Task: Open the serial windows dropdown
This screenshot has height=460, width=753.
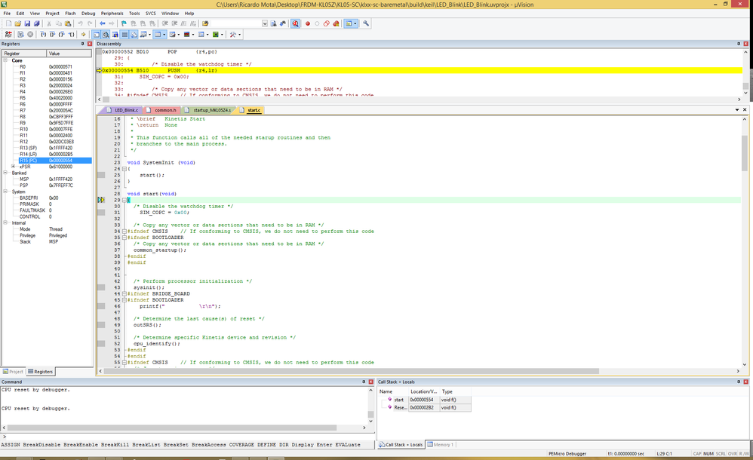Action: click(179, 35)
